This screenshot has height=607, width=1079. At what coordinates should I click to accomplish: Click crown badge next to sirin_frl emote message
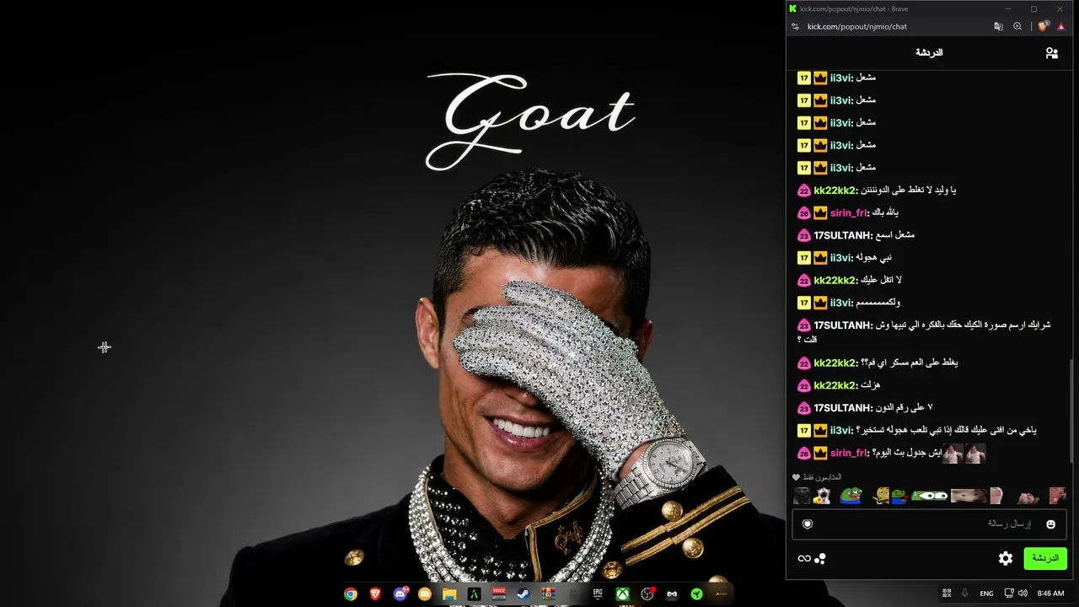(x=820, y=453)
